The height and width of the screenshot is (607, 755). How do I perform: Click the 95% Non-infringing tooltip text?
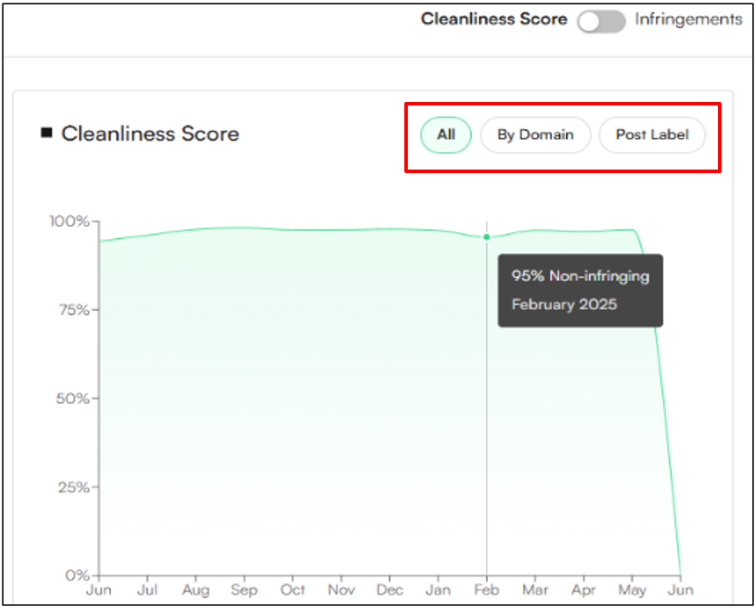[580, 276]
